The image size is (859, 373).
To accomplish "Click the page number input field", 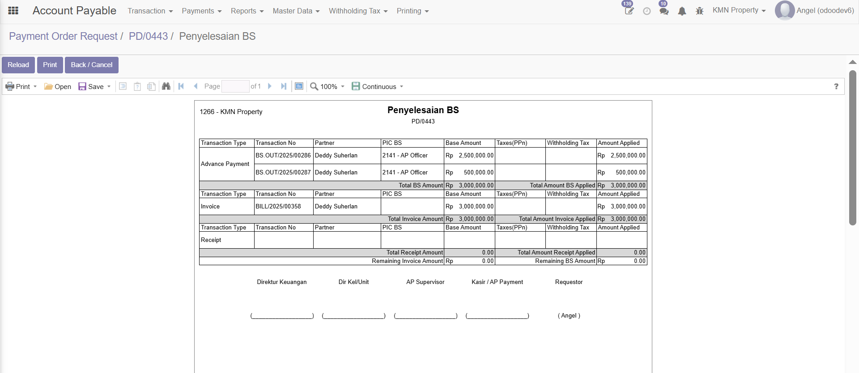I will [x=235, y=86].
